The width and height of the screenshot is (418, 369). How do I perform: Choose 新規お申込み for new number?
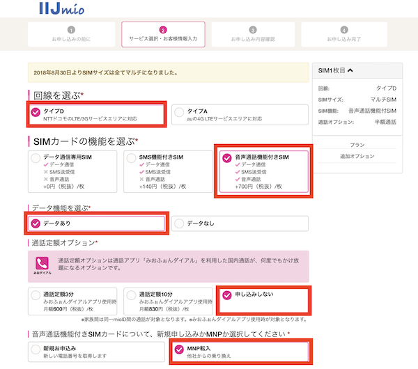pos(97,352)
